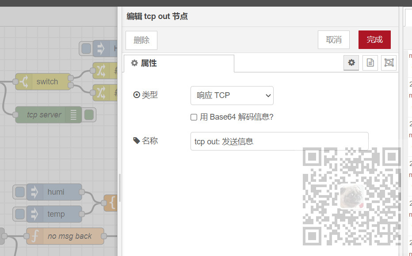The height and width of the screenshot is (256, 412).
Task: Click the humi node output port
Action: point(82,192)
